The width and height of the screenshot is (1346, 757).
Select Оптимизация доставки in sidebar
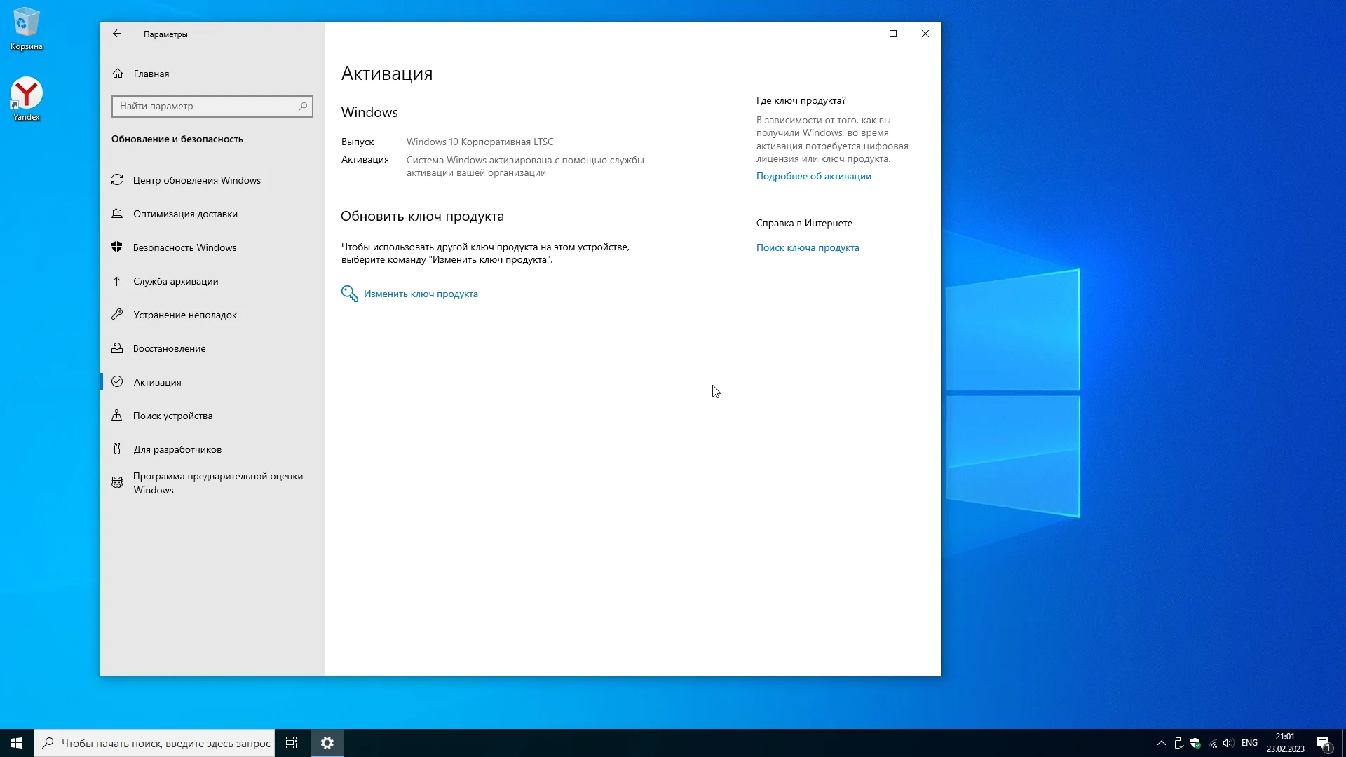coord(185,214)
